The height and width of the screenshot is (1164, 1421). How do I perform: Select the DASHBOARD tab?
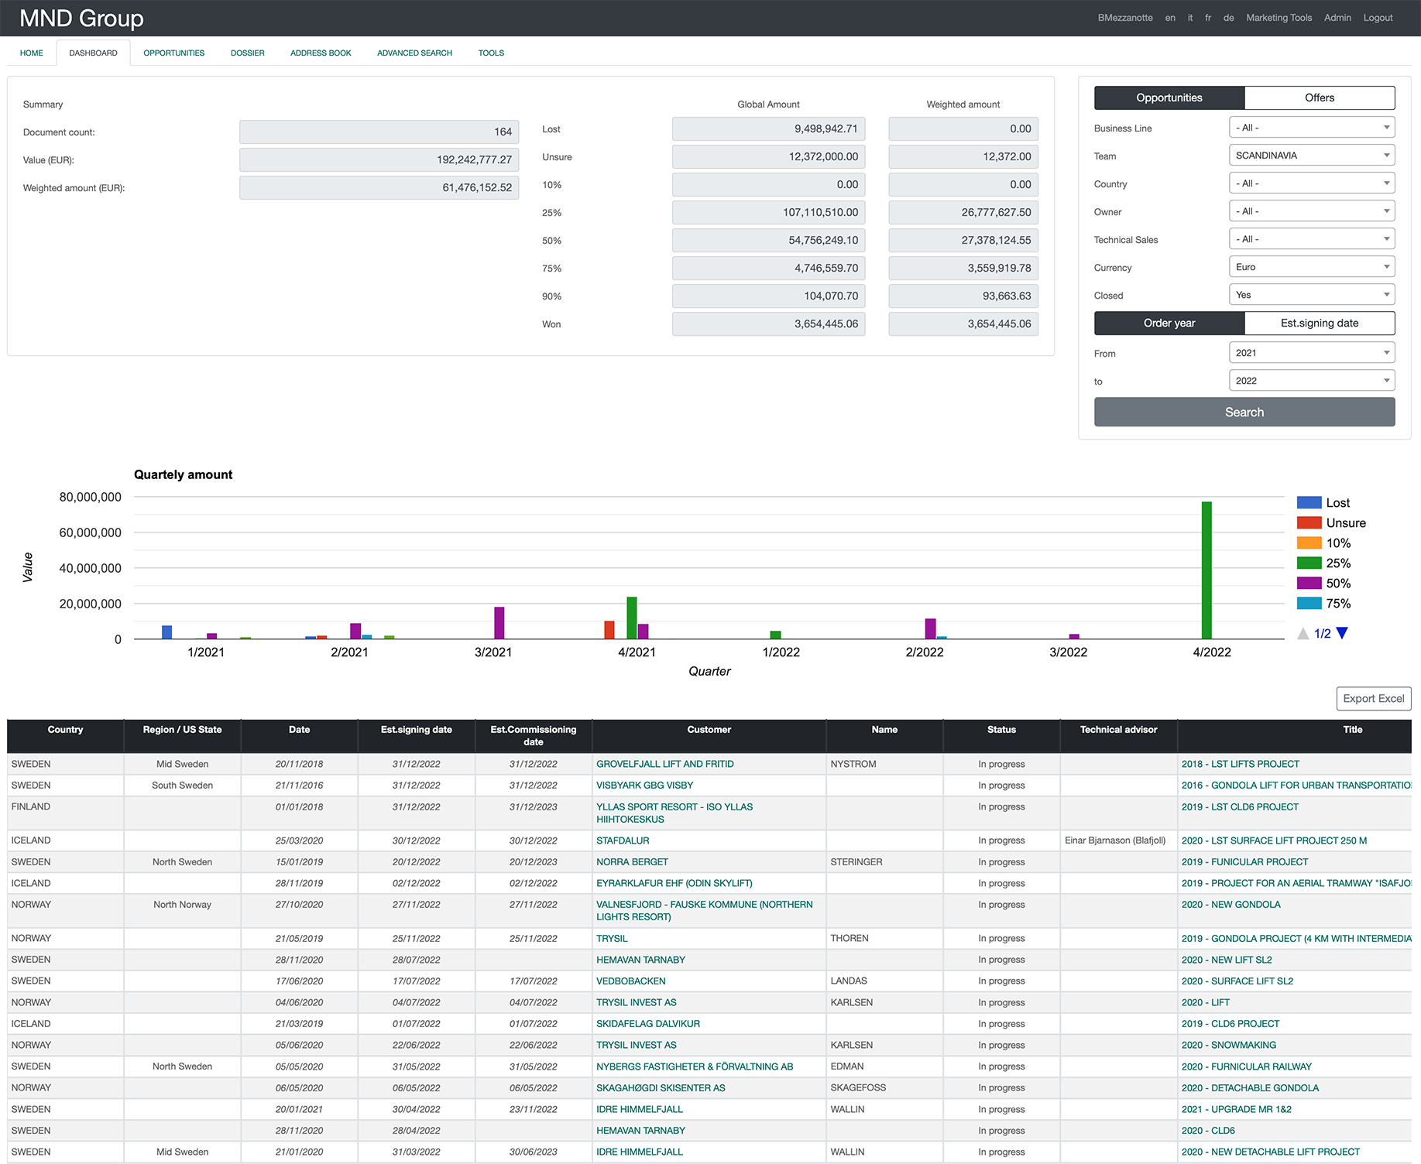pos(94,53)
